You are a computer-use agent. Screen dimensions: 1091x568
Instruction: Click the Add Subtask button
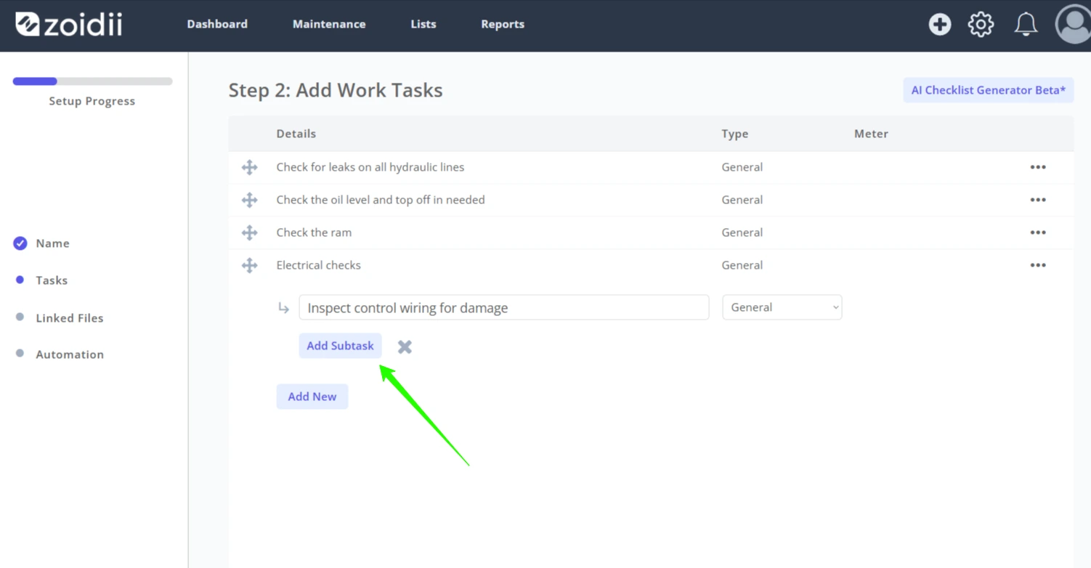[340, 346]
